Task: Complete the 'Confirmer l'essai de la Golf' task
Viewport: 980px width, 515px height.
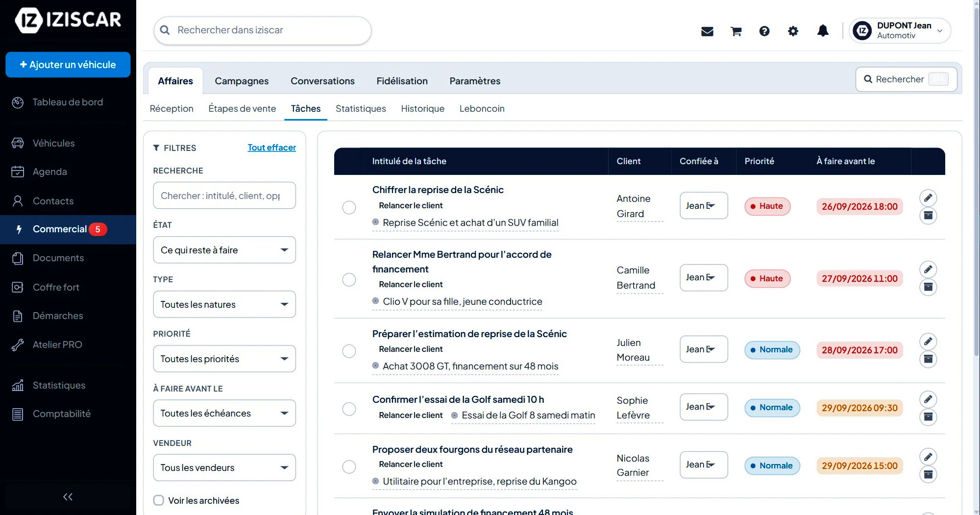Action: tap(349, 409)
